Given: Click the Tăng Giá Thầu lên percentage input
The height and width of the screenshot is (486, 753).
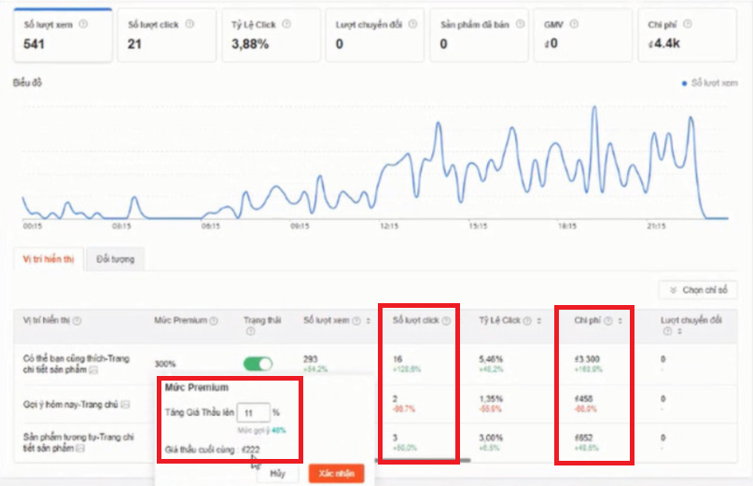Looking at the screenshot, I should [252, 411].
